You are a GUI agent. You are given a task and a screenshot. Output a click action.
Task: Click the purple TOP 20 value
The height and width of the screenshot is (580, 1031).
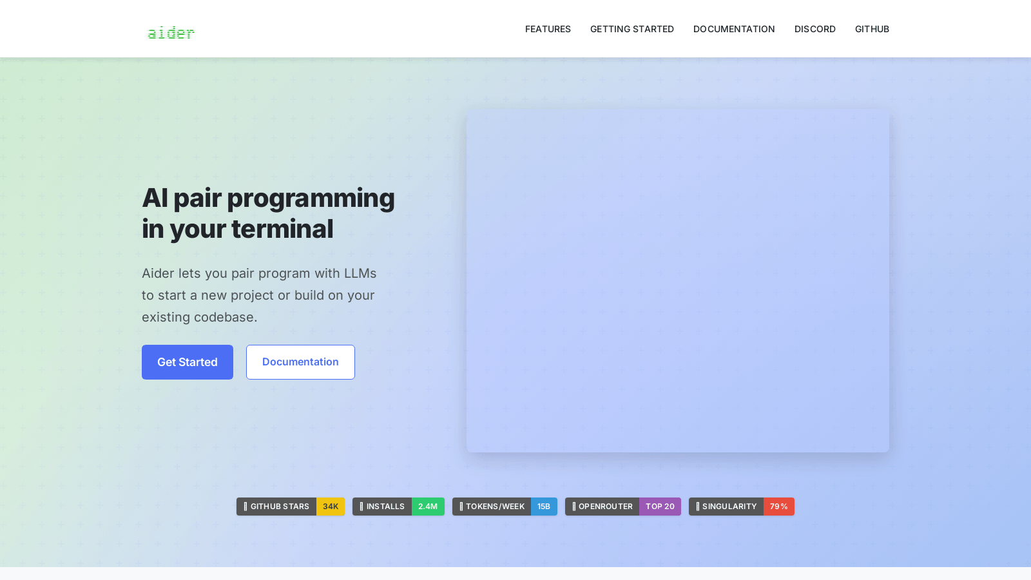coord(660,507)
